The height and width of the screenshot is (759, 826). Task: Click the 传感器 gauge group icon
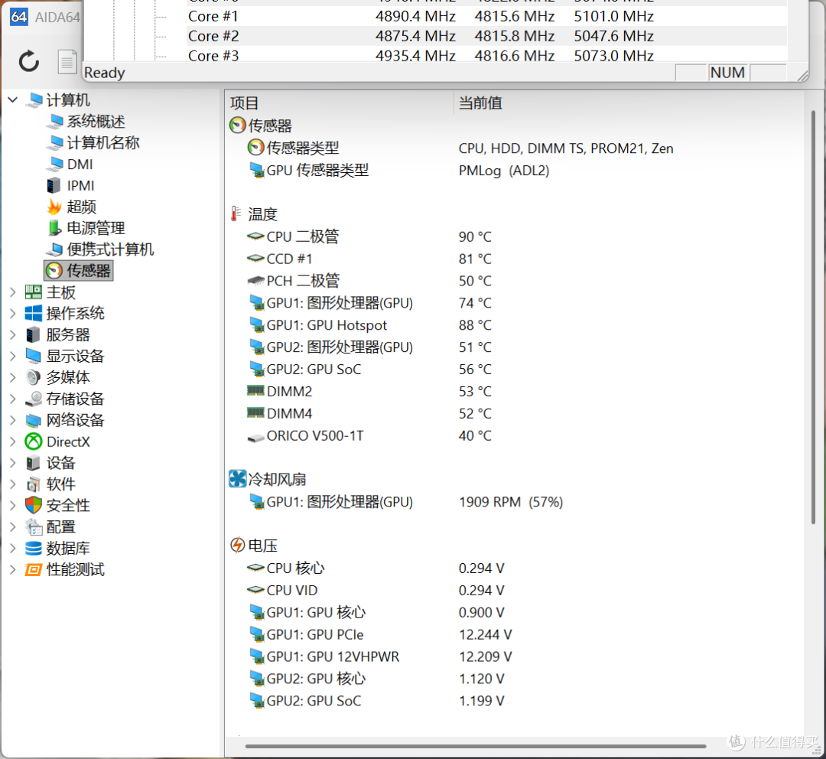pyautogui.click(x=238, y=125)
